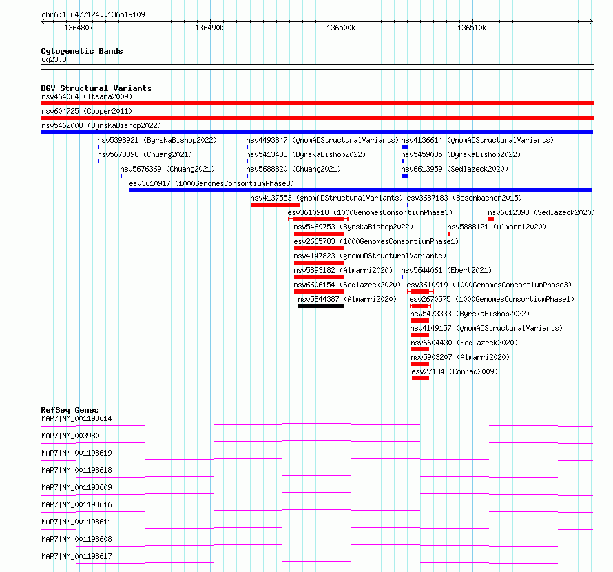The width and height of the screenshot is (613, 572).
Task: Select the 136490k ruler position label
Action: [209, 28]
